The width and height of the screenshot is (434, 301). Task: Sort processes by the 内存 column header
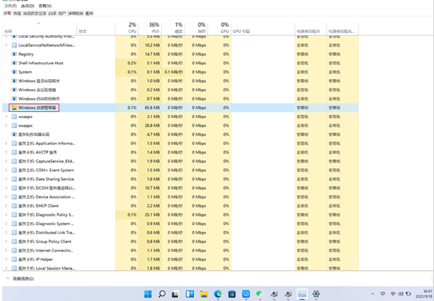(x=154, y=28)
